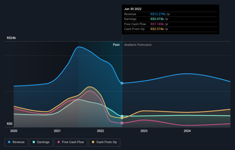235x150 pixels.
Task: Click the Earnings label in the tooltip
Action: 130,19
